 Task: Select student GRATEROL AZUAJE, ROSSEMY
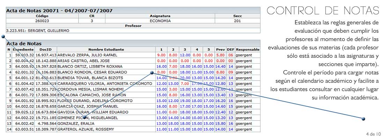pyautogui.click(x=86, y=129)
